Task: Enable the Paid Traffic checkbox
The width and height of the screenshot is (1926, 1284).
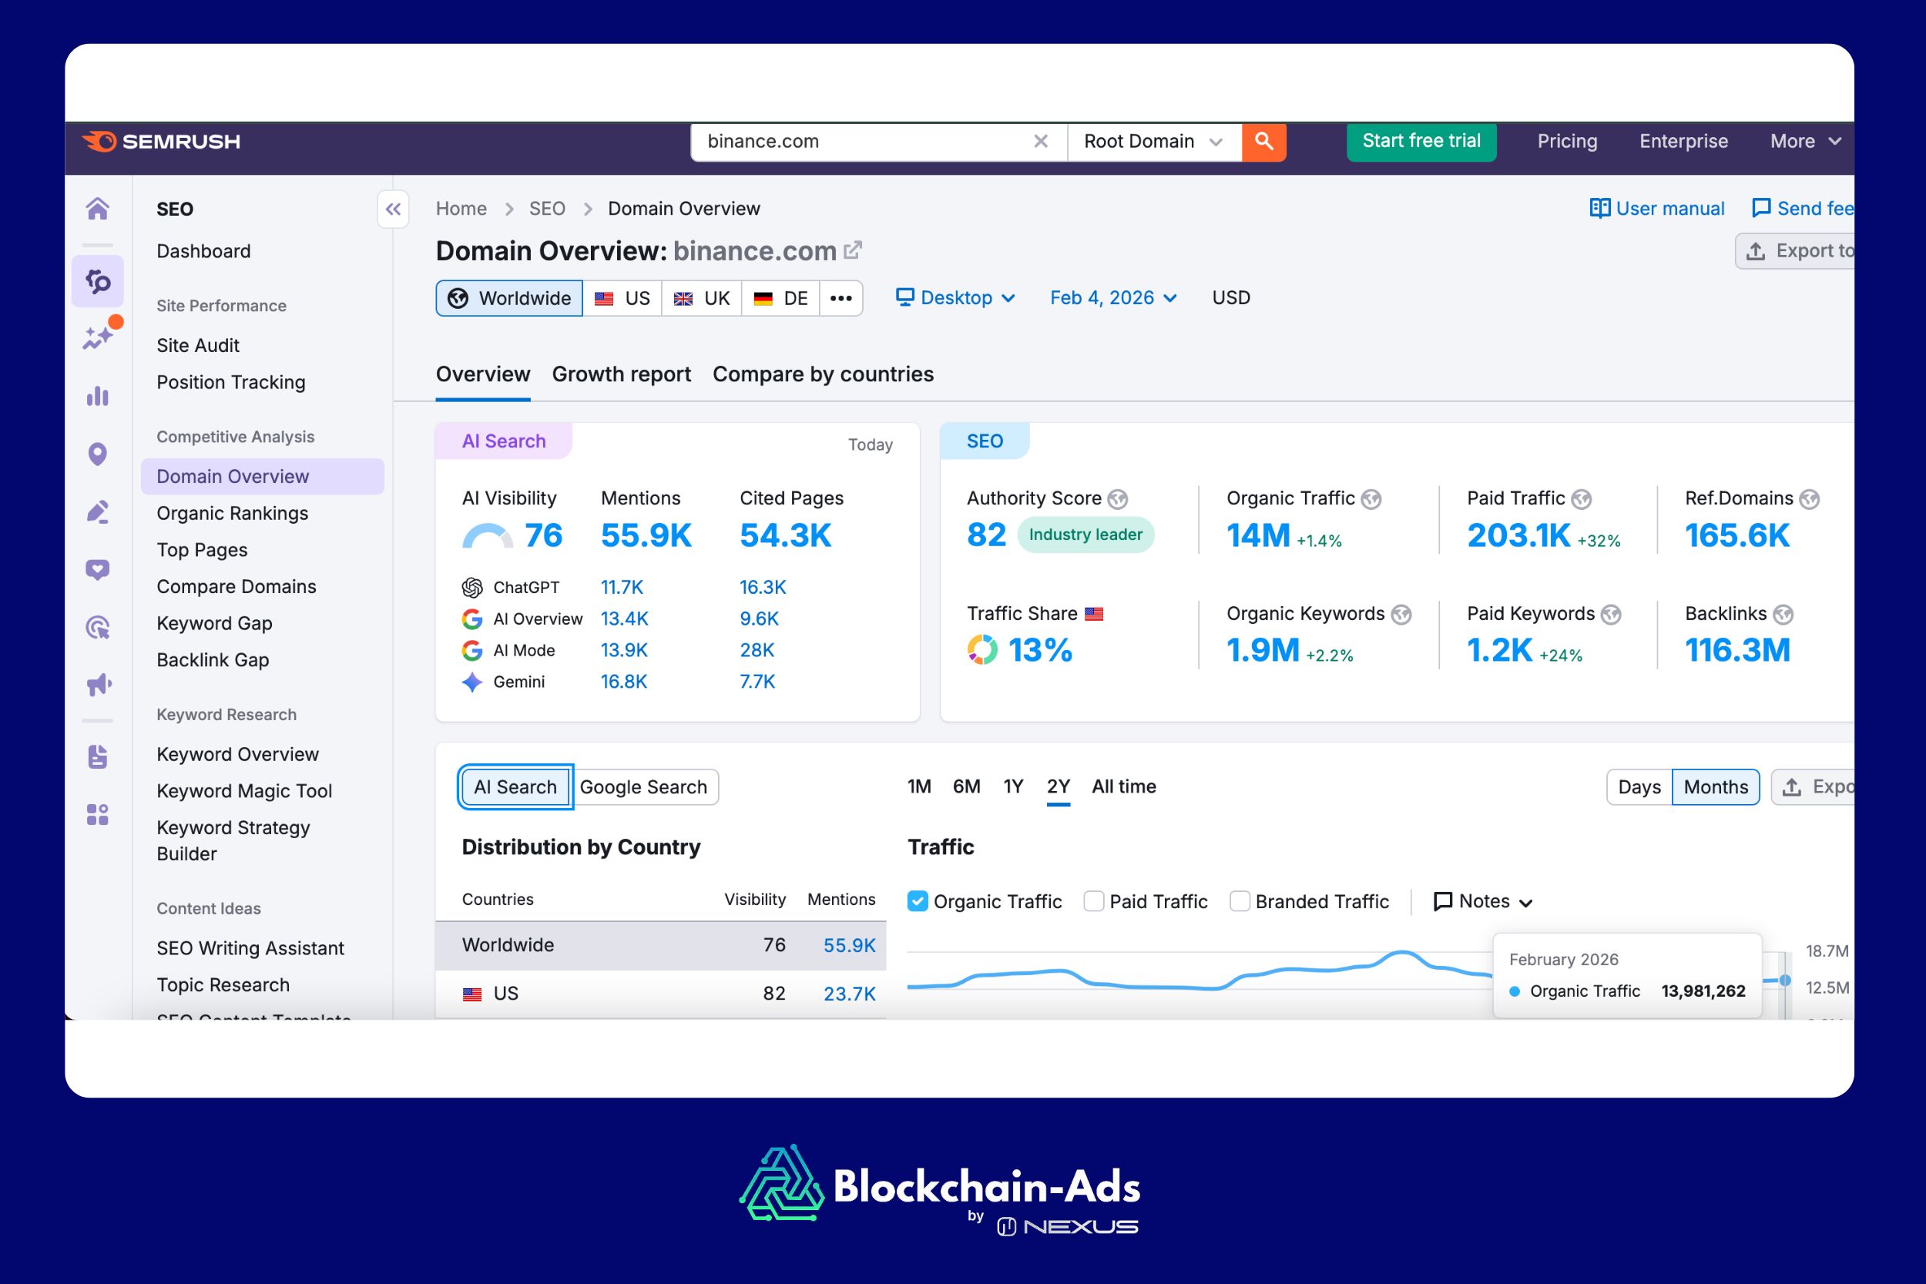Action: (1093, 900)
